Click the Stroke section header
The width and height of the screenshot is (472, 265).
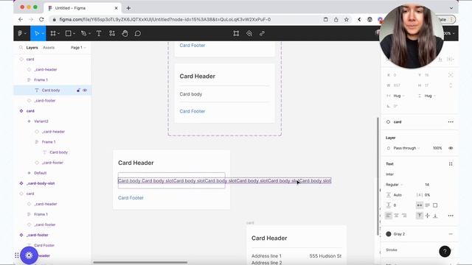pos(392,250)
